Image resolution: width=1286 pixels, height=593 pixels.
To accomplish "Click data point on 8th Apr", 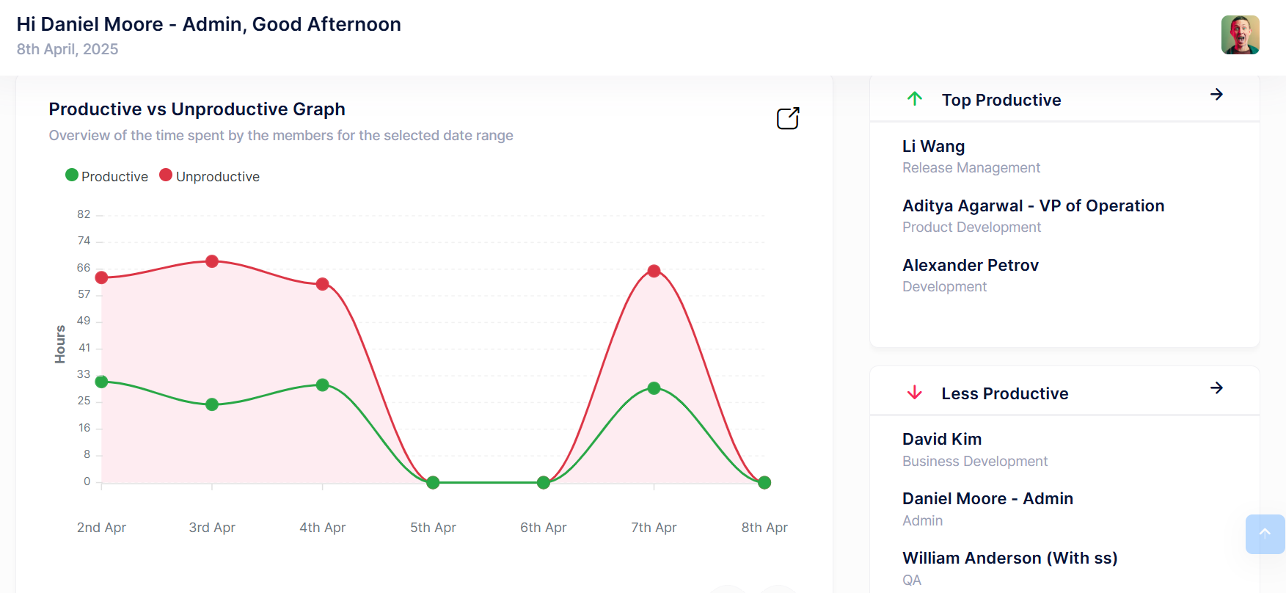I will (764, 482).
